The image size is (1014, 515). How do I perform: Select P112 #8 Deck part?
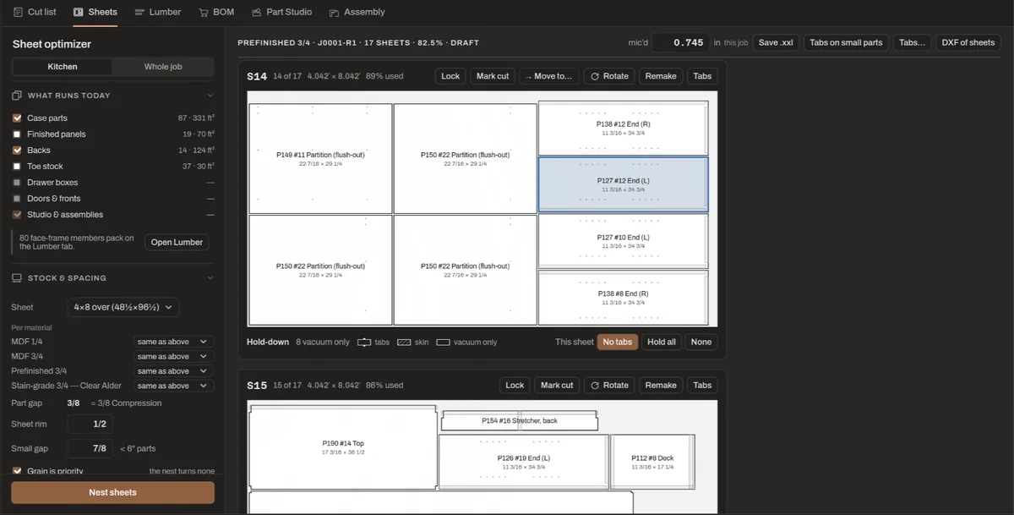point(652,462)
